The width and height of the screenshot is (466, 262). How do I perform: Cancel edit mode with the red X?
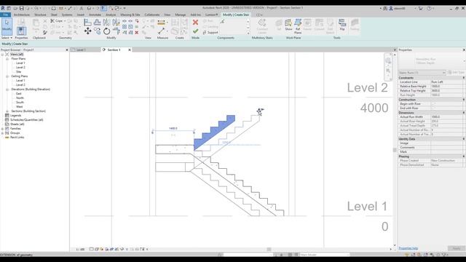[x=195, y=22]
